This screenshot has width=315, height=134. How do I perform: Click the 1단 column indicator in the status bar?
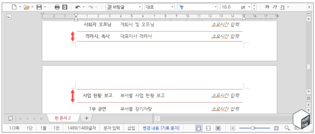[x=30, y=128]
